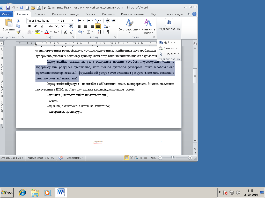Click the zoom slider handle
Image resolution: width=265 pixels, height=198 pixels.
pos(172,158)
